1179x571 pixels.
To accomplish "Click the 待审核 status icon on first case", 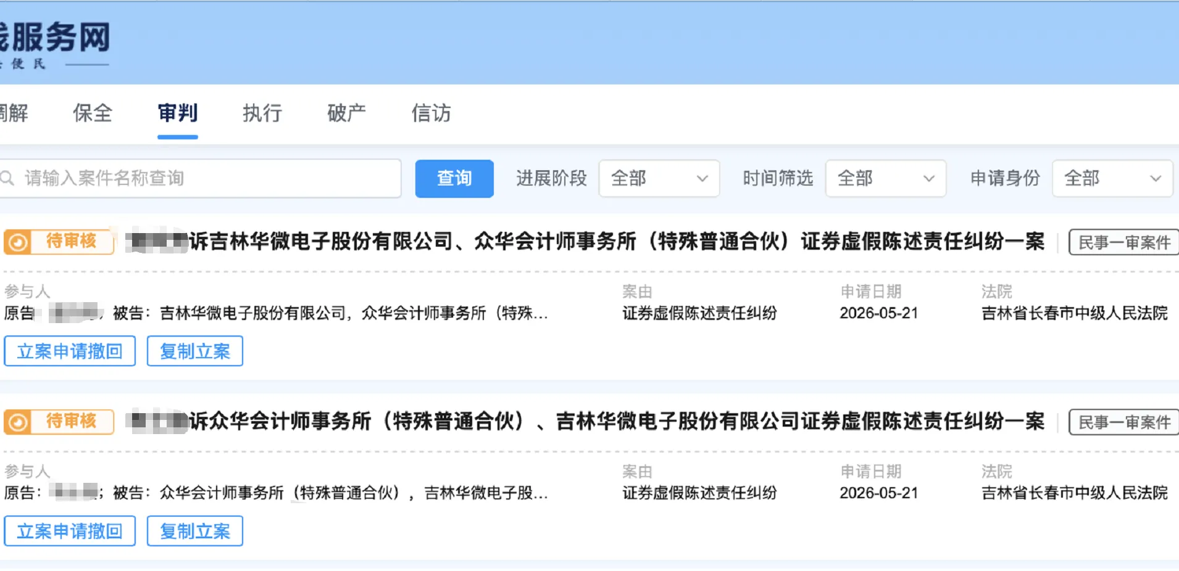I will coord(18,242).
